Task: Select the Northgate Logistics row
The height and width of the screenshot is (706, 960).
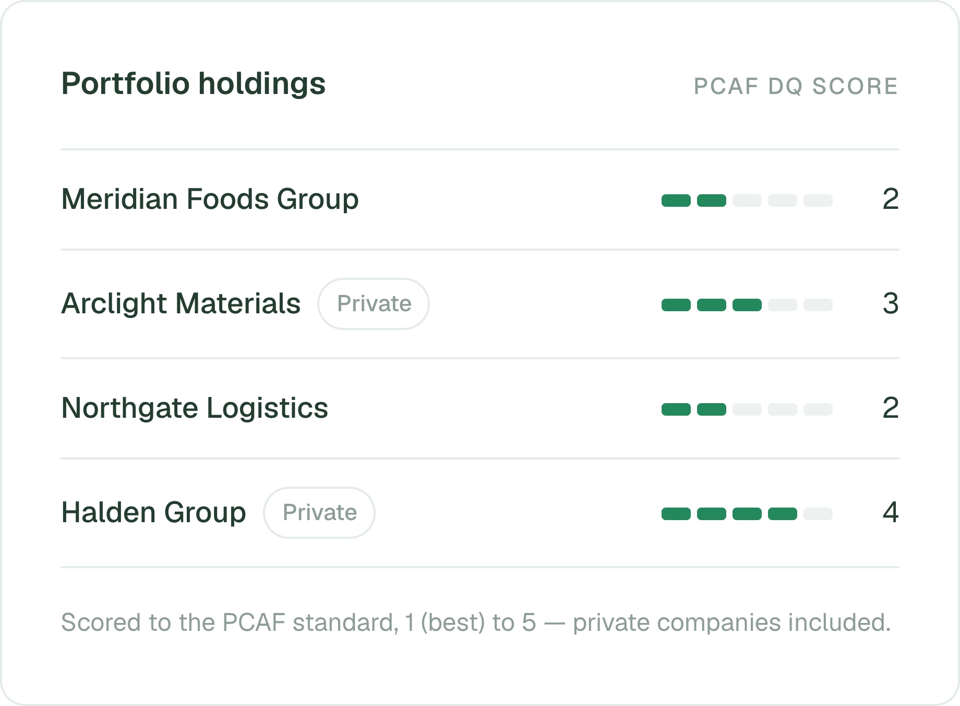Action: click(480, 408)
